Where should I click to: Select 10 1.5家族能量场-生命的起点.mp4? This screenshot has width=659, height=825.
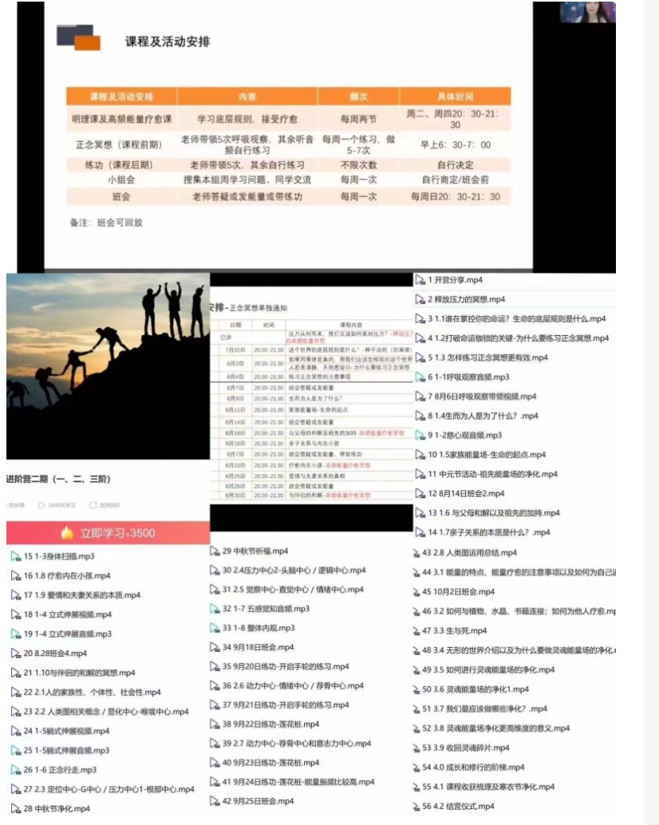point(487,455)
